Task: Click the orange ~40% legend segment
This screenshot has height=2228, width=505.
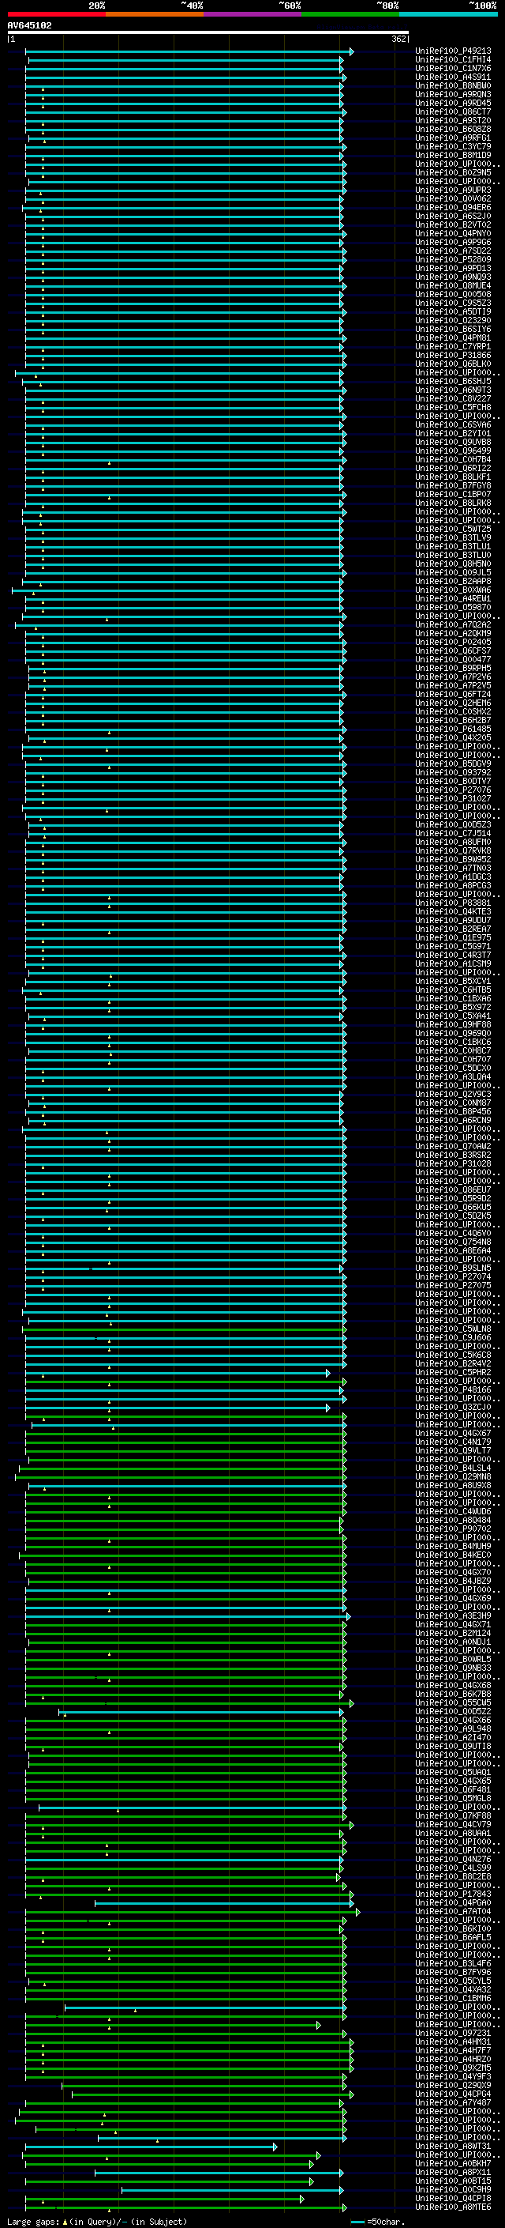Action: (154, 14)
